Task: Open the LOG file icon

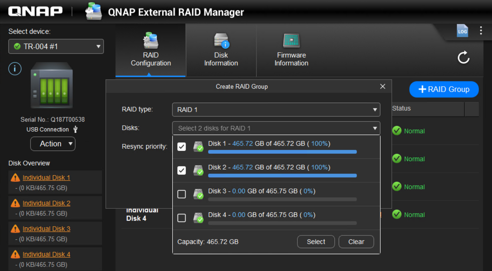Action: tap(462, 31)
